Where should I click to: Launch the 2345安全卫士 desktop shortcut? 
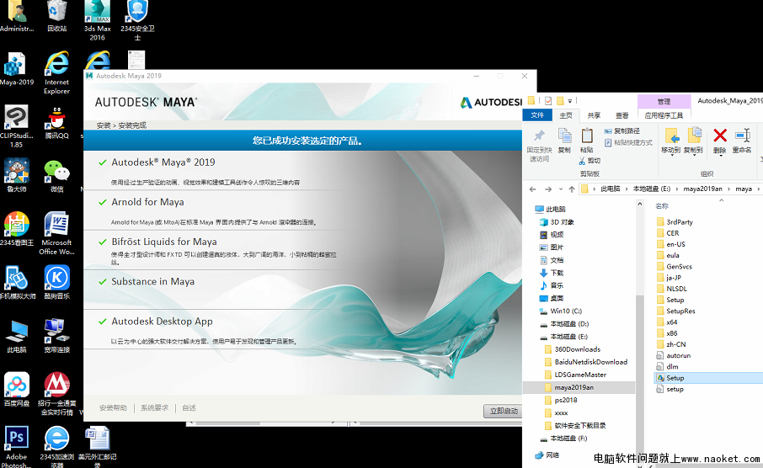(x=138, y=20)
